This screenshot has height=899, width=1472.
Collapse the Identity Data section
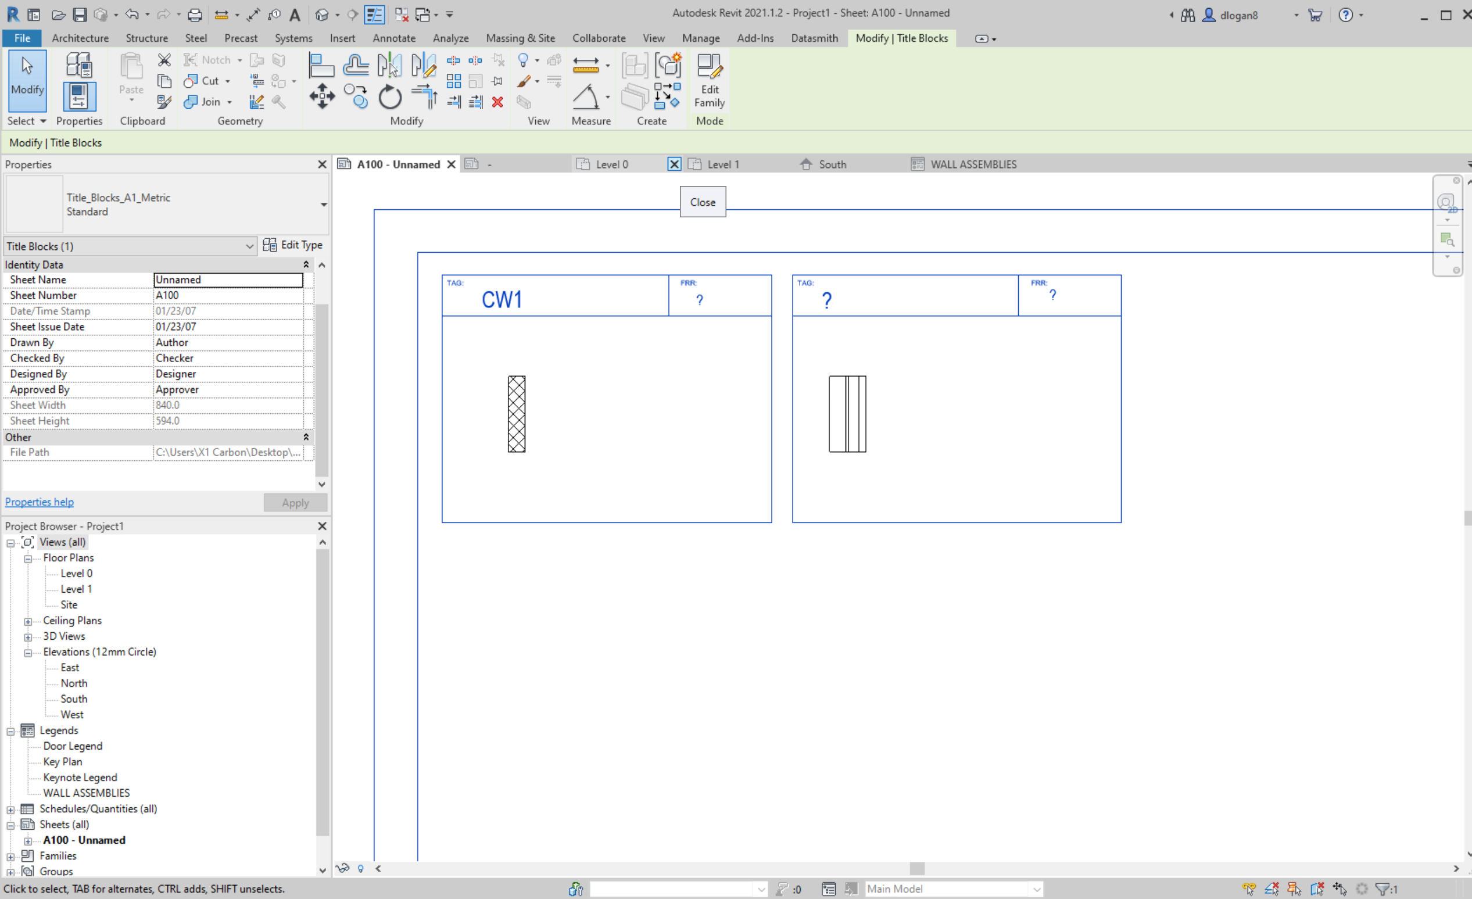306,264
